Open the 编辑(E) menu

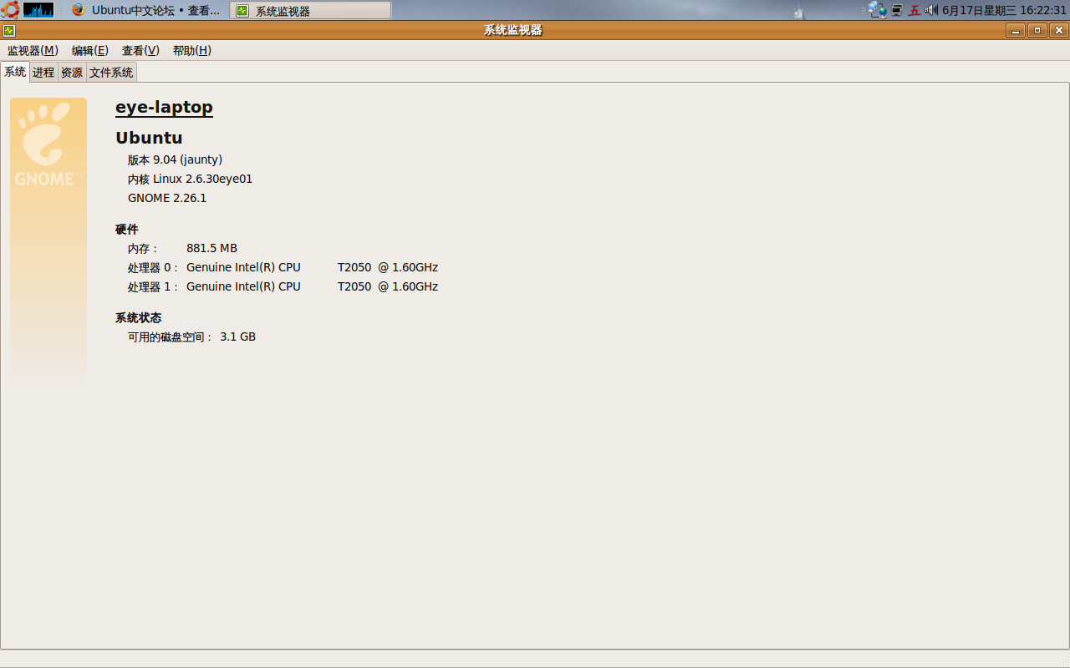click(90, 50)
